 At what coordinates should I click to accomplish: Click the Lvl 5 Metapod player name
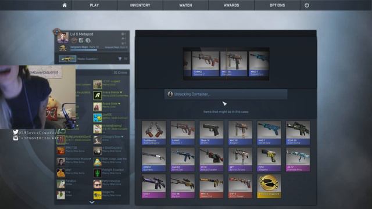coord(81,34)
